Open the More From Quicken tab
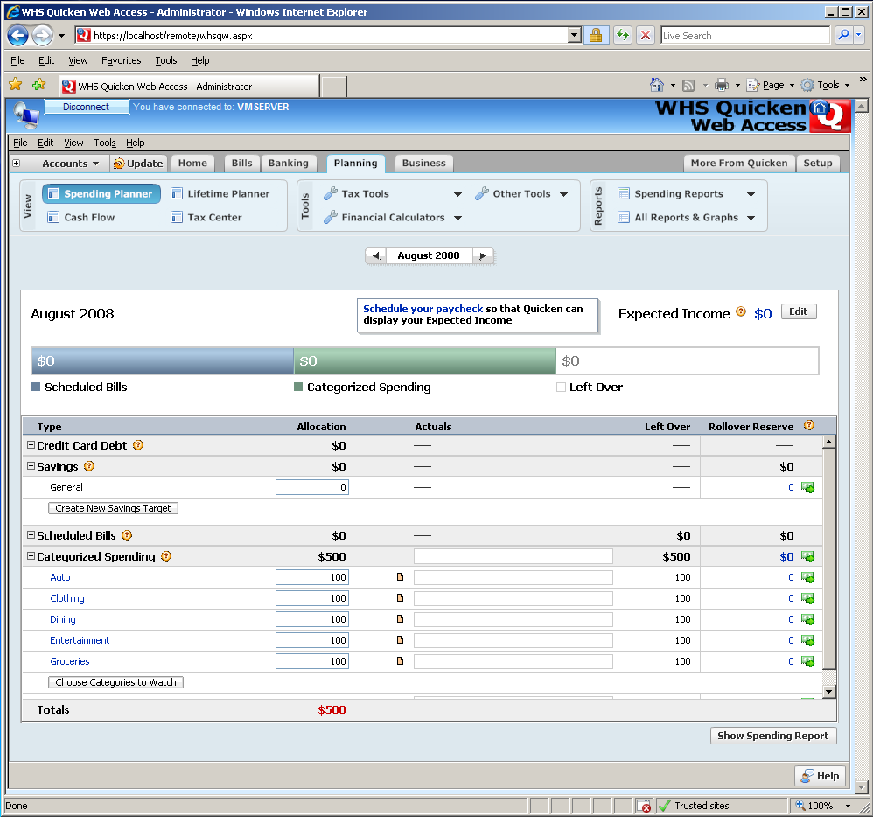The height and width of the screenshot is (817, 873). click(x=739, y=164)
